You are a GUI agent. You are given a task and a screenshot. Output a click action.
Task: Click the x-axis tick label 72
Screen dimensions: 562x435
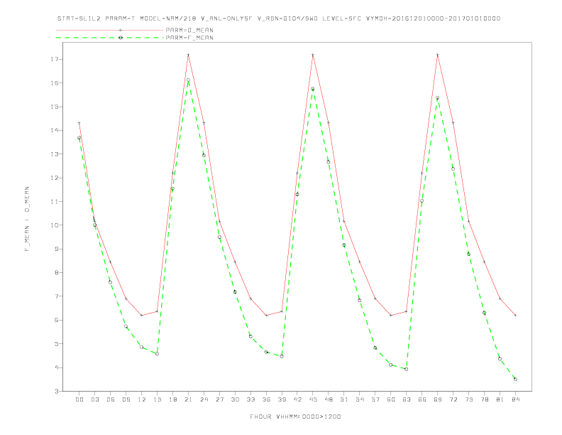453,399
